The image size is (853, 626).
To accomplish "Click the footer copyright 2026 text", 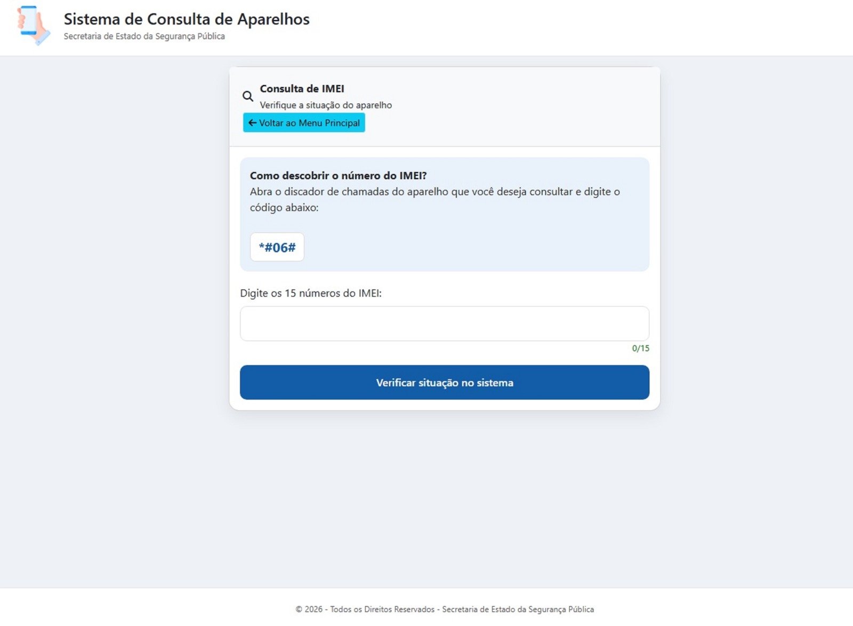I will click(x=309, y=609).
